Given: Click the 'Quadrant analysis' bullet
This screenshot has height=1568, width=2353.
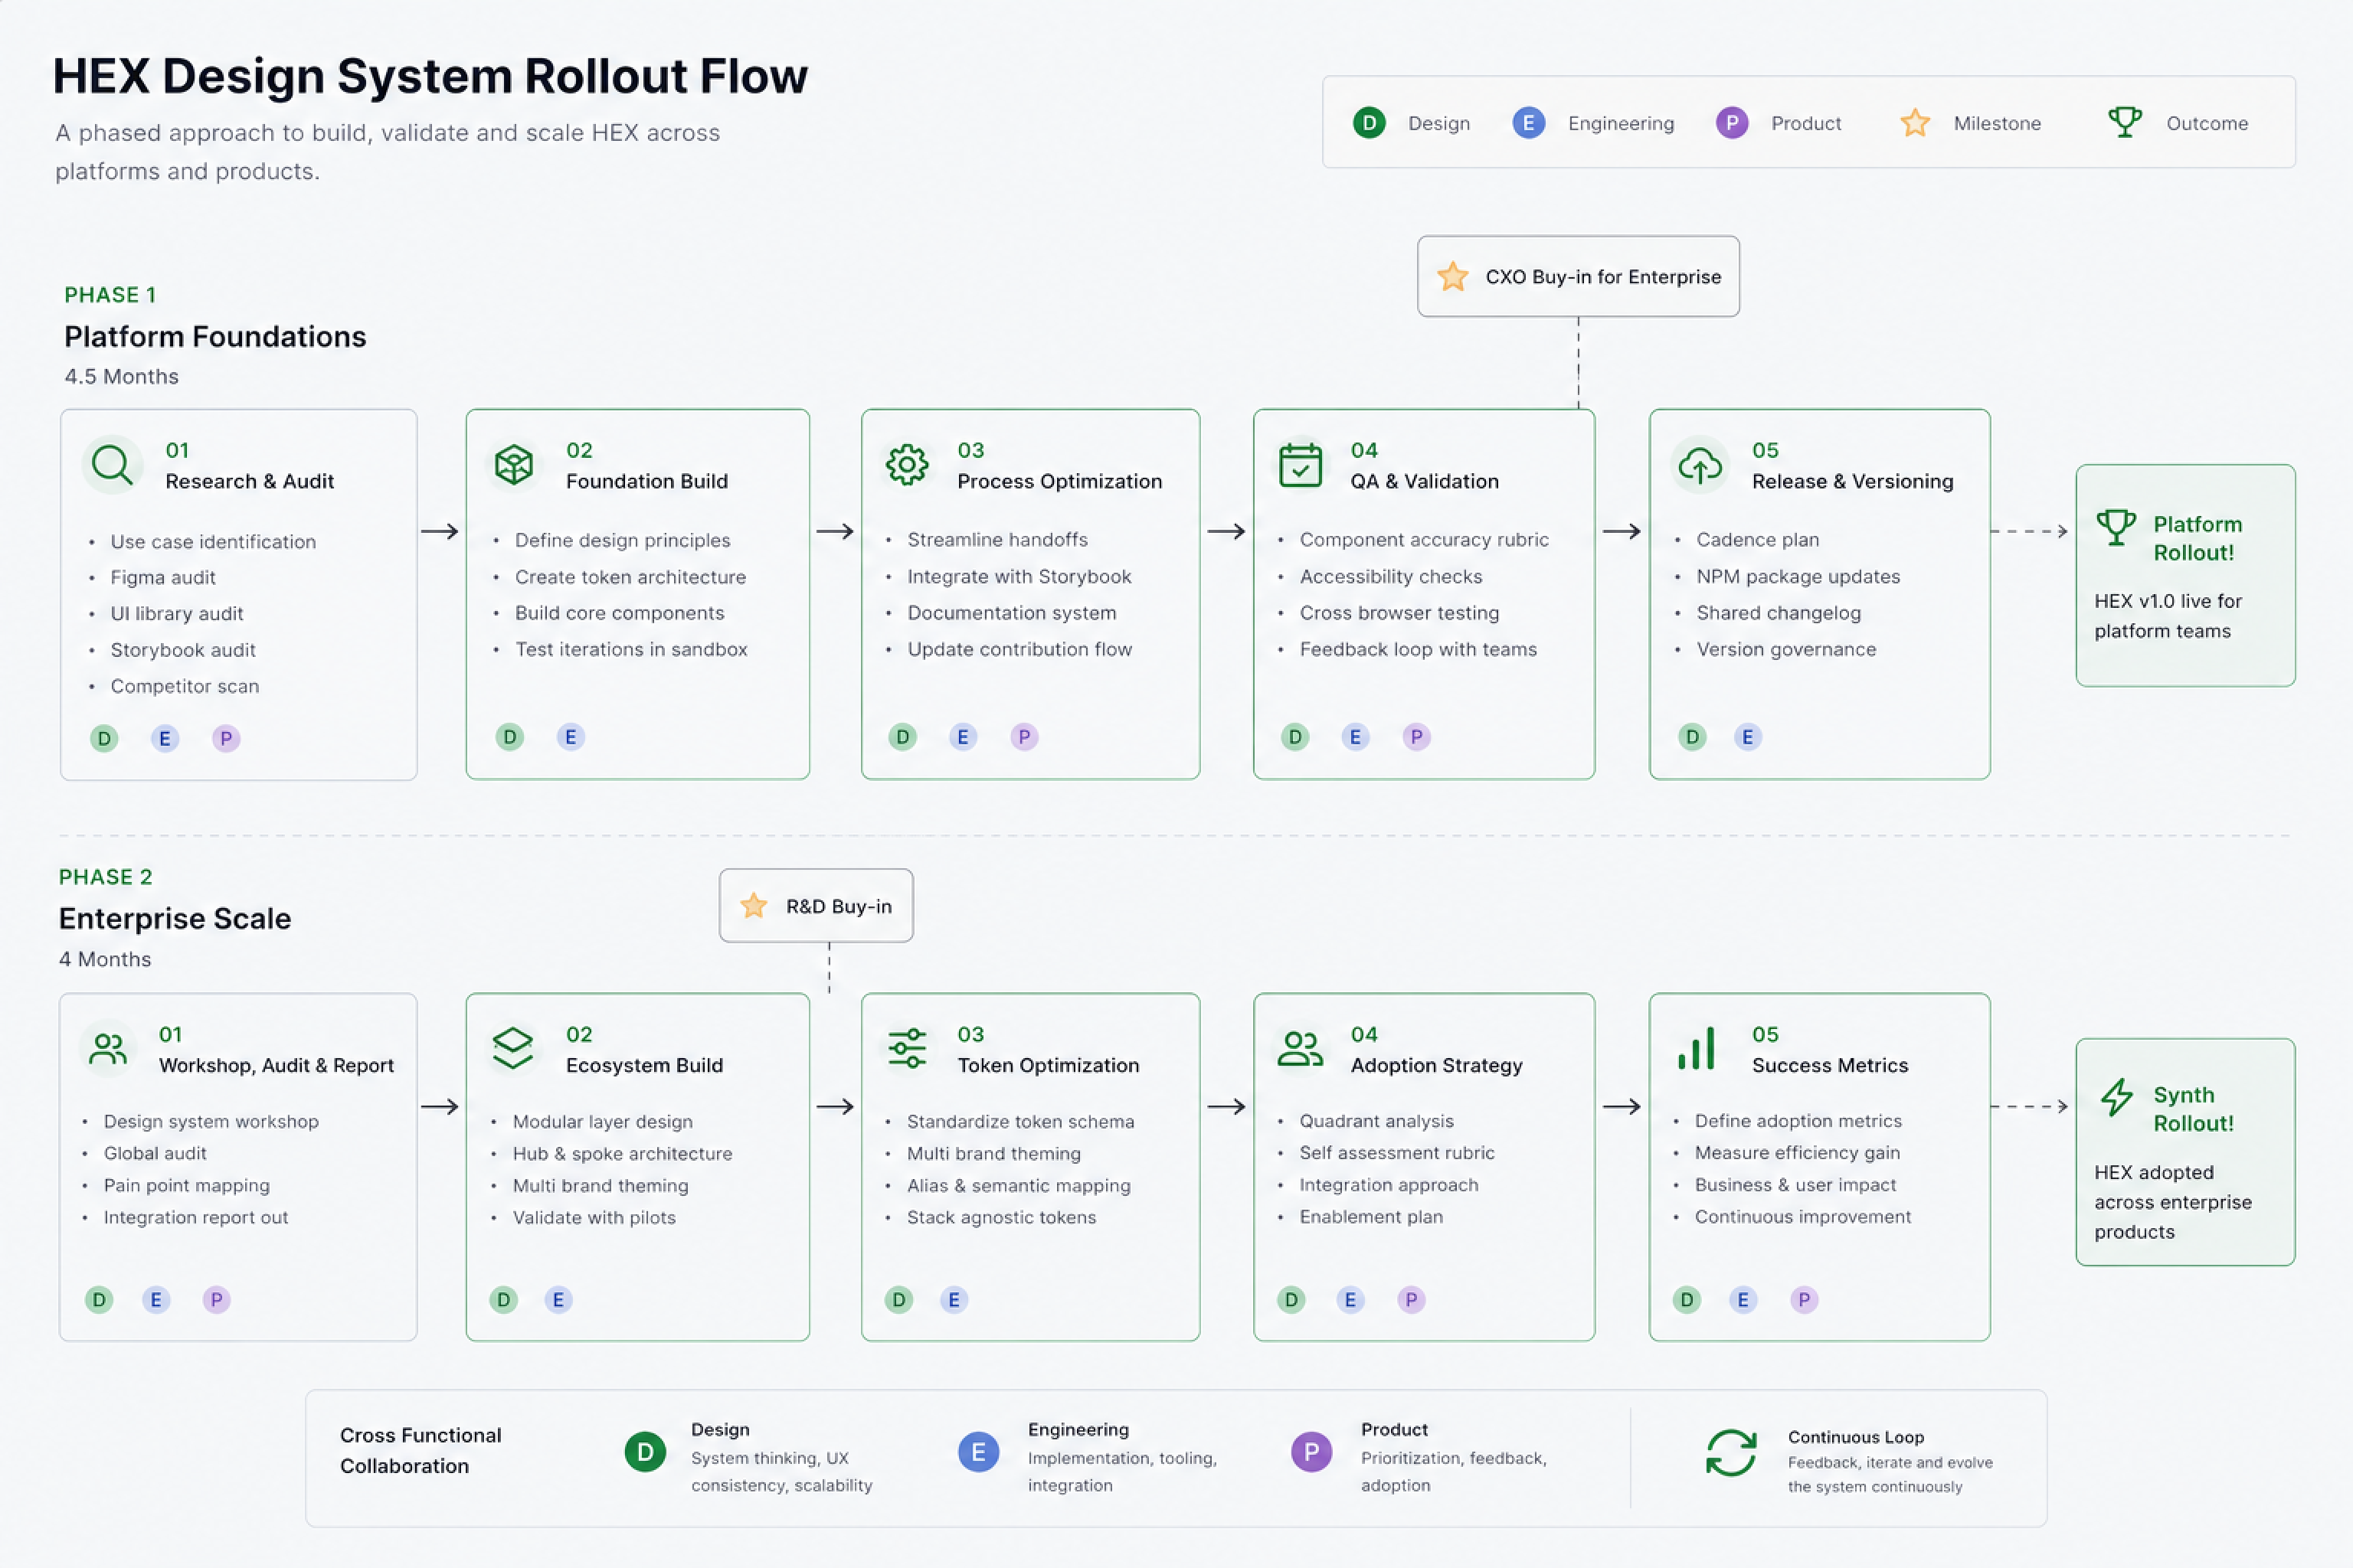Looking at the screenshot, I should tap(1376, 1121).
